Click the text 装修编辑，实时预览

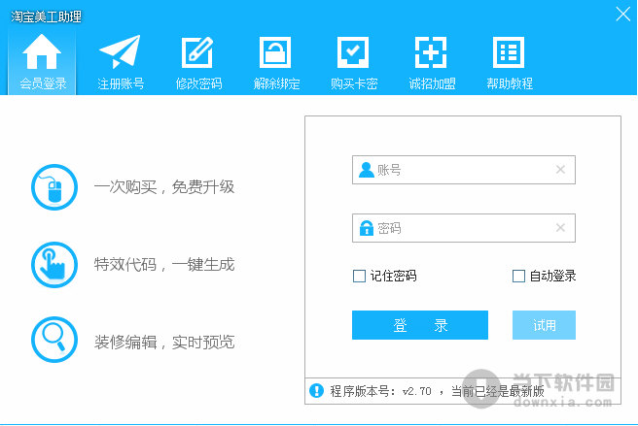164,343
